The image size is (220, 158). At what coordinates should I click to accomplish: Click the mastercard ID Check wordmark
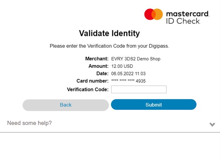(188, 17)
